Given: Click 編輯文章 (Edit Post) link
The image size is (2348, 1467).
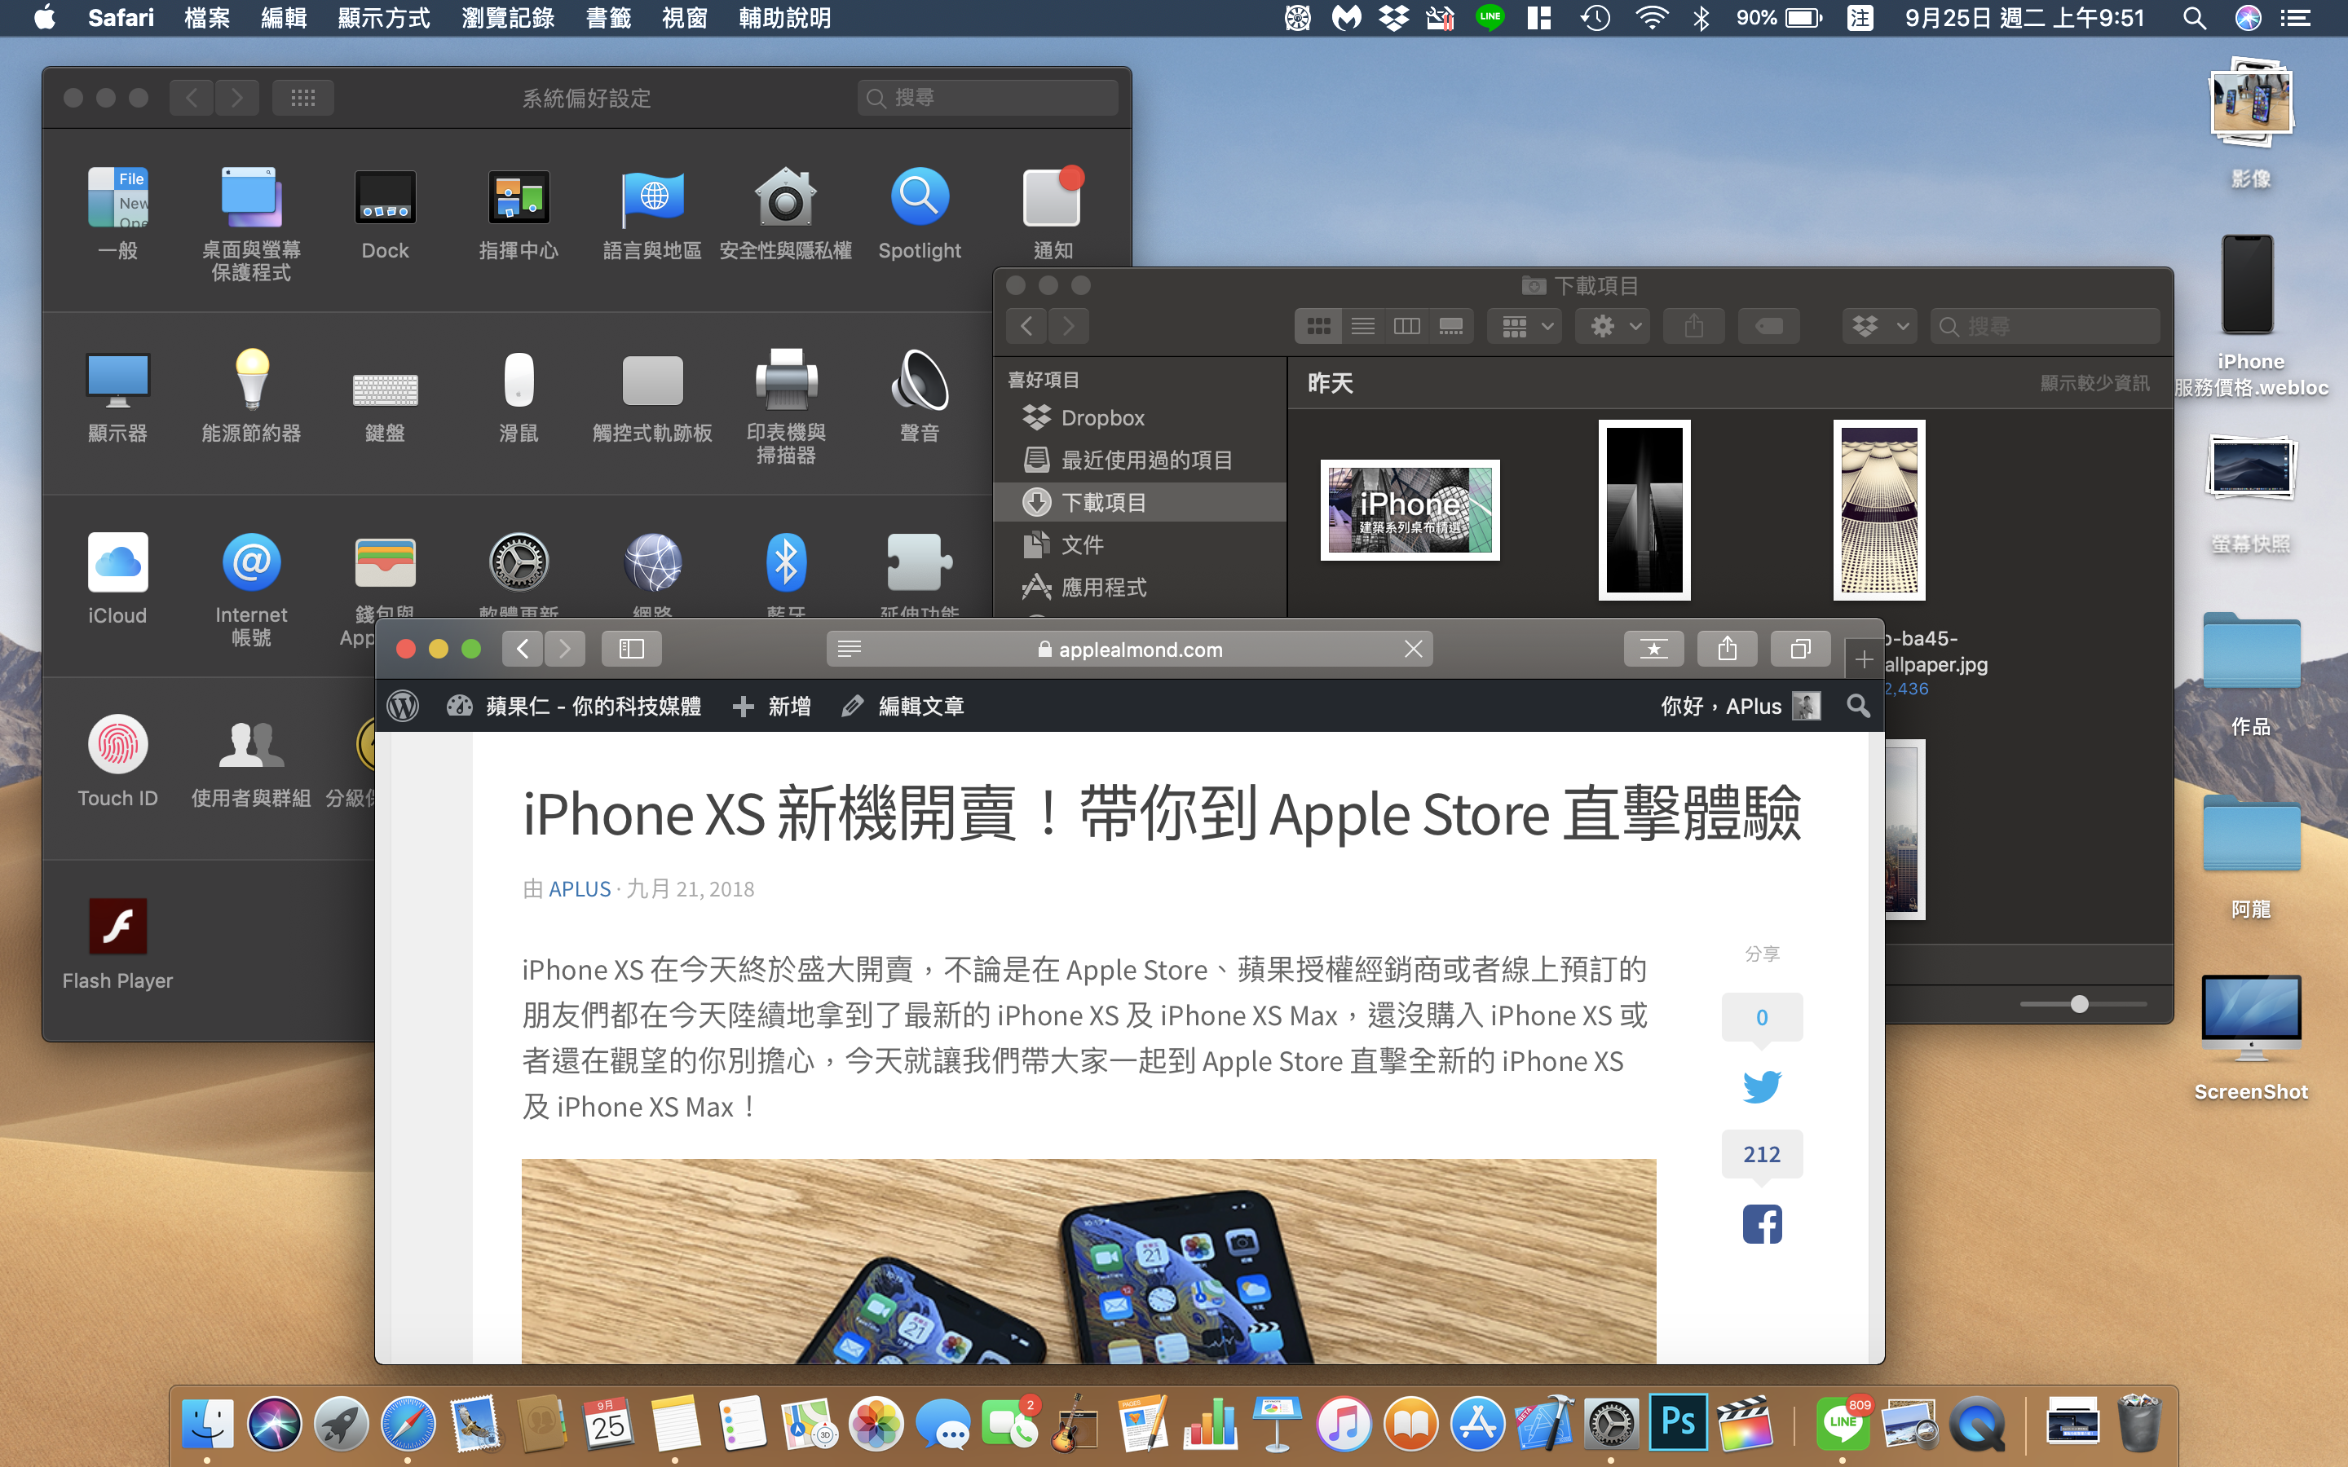Looking at the screenshot, I should (903, 705).
